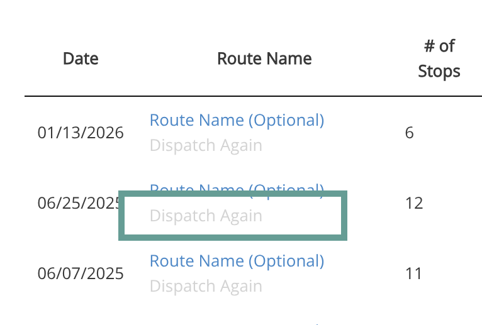Viewport: 482px width, 325px height.
Task: Click the stop count 12
Action: pyautogui.click(x=413, y=204)
